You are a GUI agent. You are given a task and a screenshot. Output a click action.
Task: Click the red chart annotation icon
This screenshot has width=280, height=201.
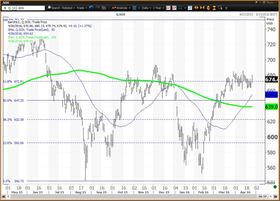click(174, 8)
